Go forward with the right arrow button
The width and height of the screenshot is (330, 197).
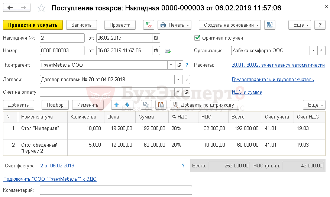(x=23, y=8)
